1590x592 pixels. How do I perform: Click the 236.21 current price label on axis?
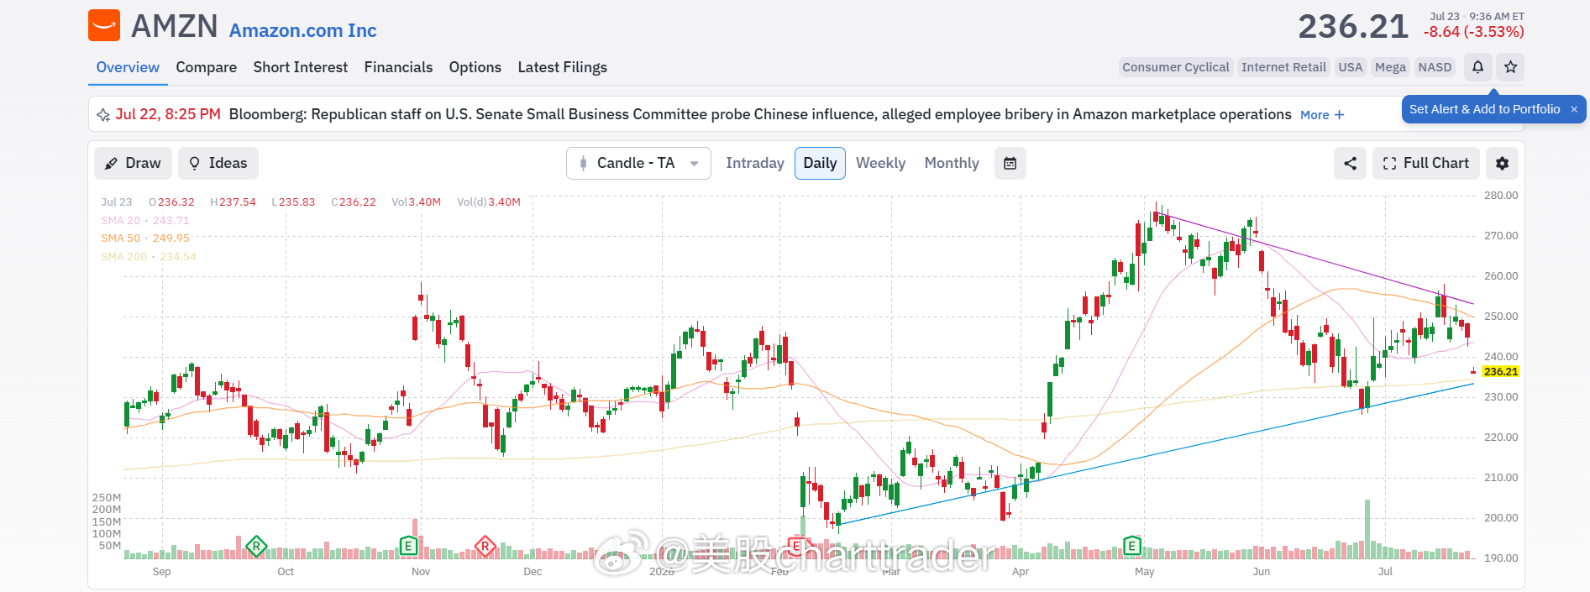(1500, 371)
